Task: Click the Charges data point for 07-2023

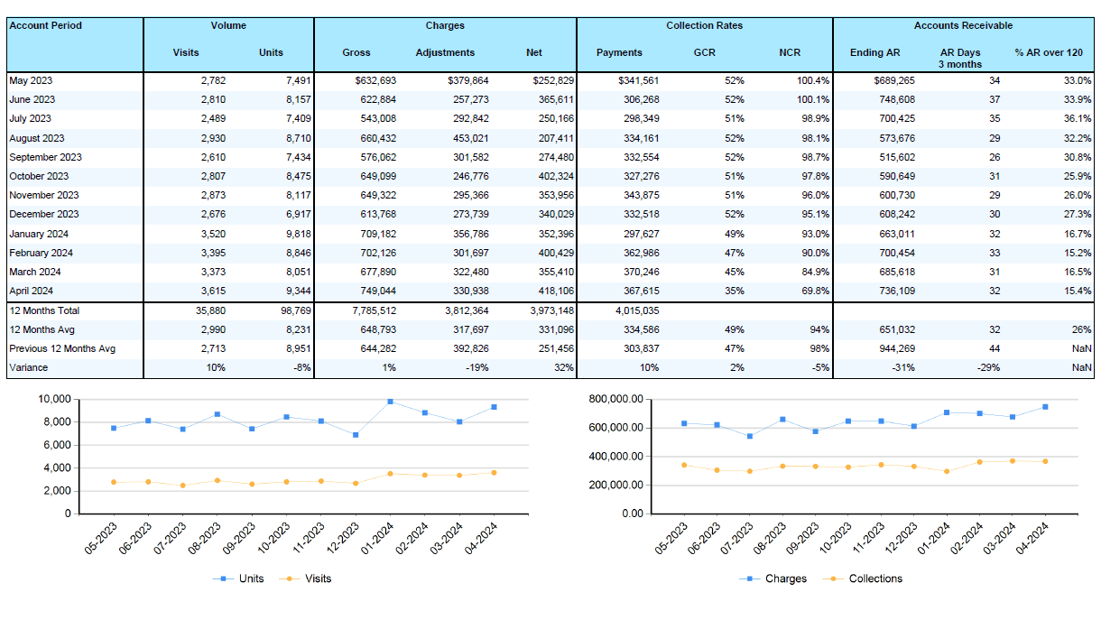Action: point(751,436)
